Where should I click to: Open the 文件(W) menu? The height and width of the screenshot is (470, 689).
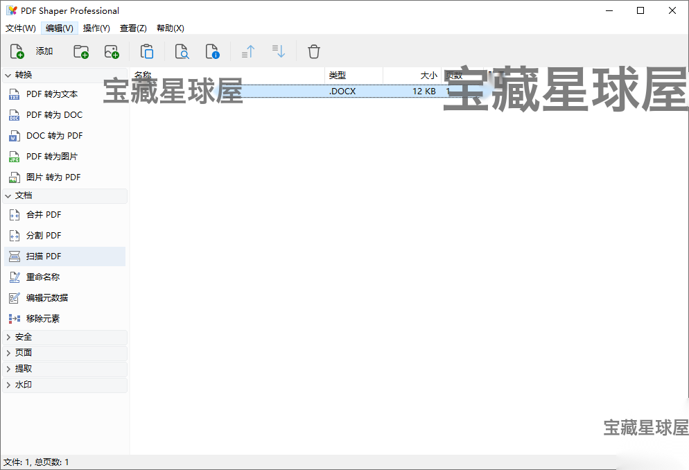pyautogui.click(x=21, y=28)
